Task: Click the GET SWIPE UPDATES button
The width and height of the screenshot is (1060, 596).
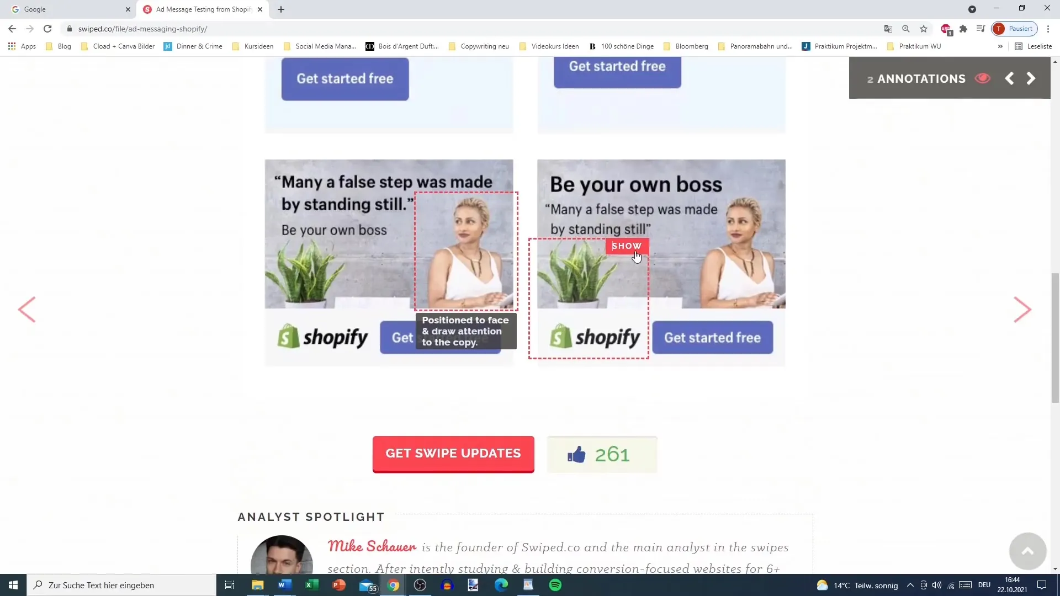Action: click(x=454, y=453)
